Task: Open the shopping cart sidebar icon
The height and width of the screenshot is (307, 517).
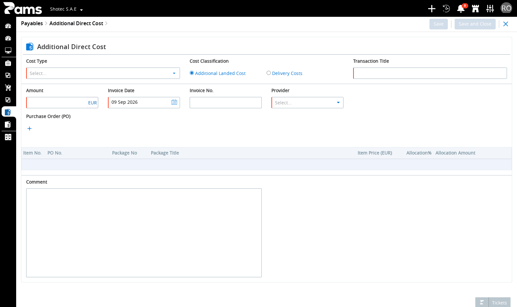Action: (8, 88)
